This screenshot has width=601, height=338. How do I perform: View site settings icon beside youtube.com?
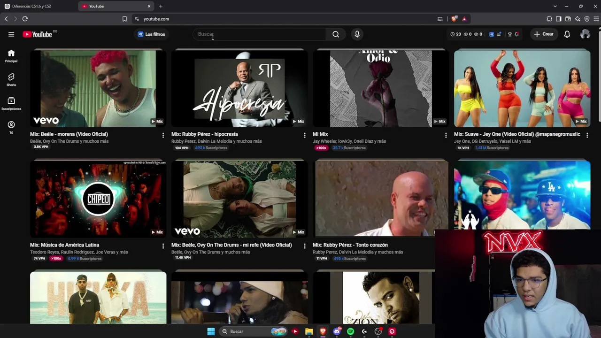click(x=137, y=19)
